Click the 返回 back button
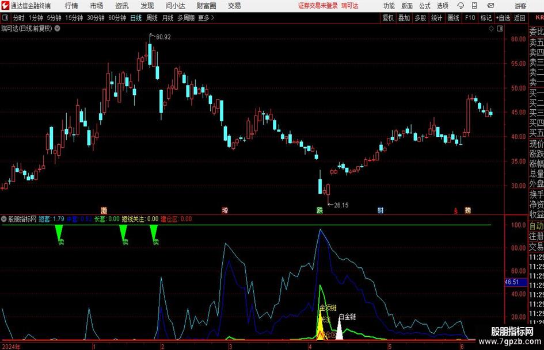 click(x=519, y=18)
